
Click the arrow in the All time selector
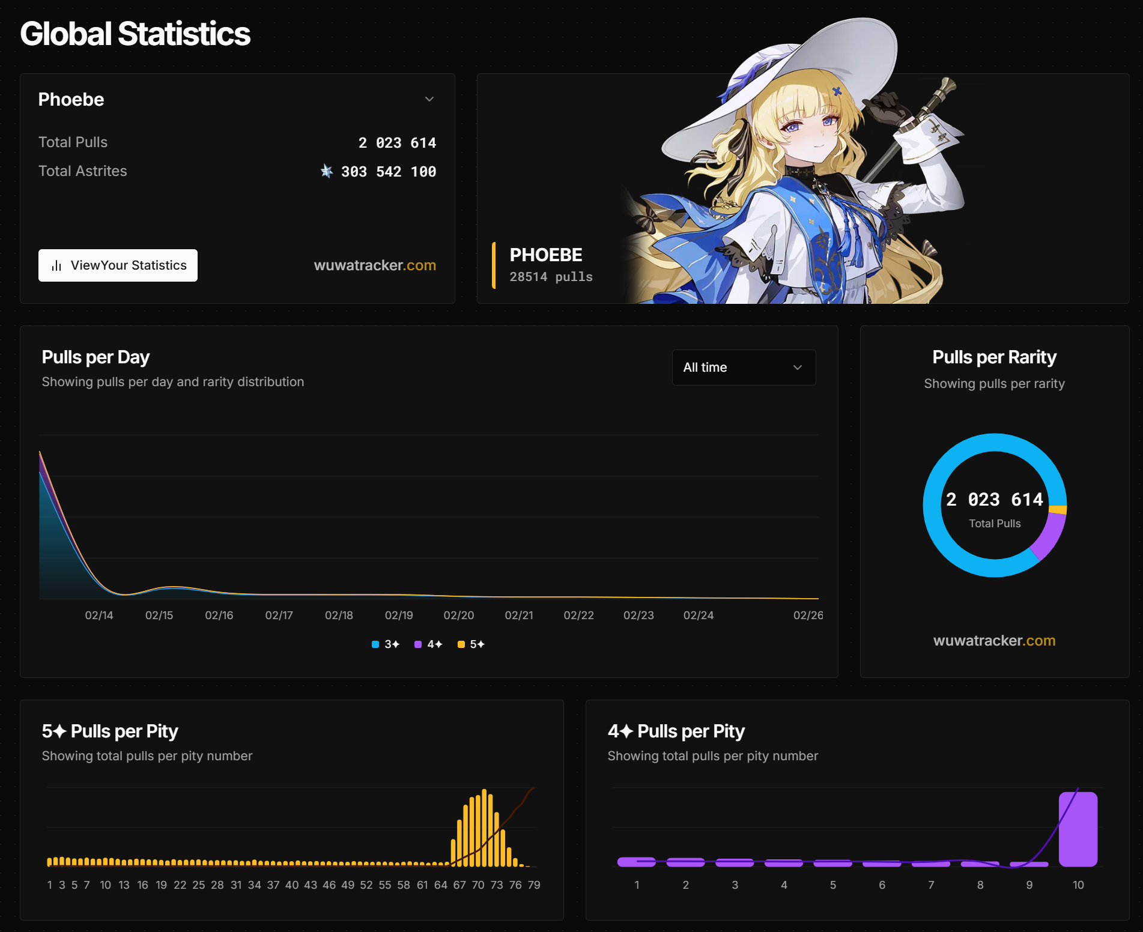[798, 368]
